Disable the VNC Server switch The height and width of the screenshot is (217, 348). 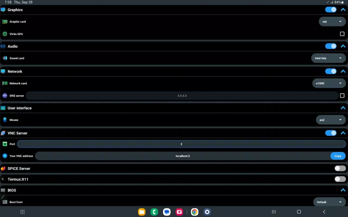(331, 133)
